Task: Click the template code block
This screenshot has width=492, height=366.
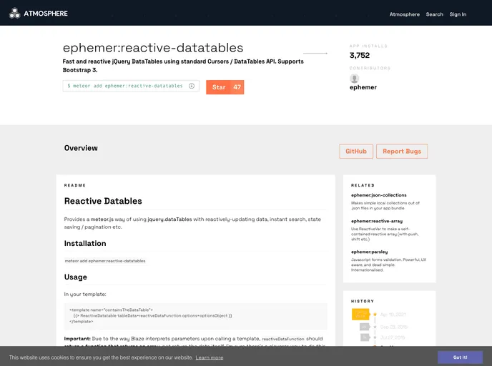Action: click(195, 316)
